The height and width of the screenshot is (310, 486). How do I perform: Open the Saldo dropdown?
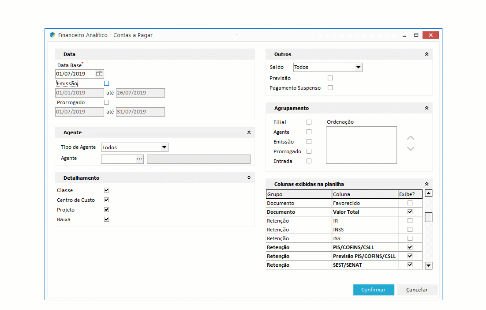(x=358, y=67)
